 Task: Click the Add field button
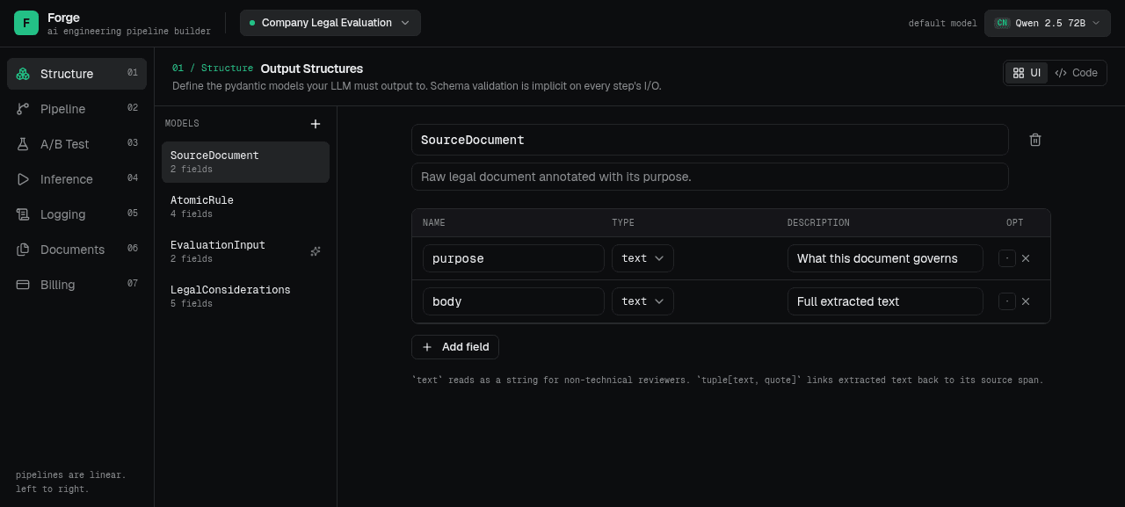(455, 347)
